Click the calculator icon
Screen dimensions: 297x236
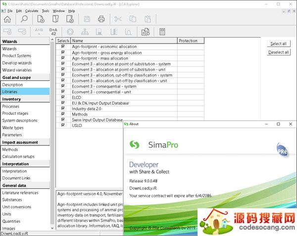pyautogui.click(x=162, y=32)
